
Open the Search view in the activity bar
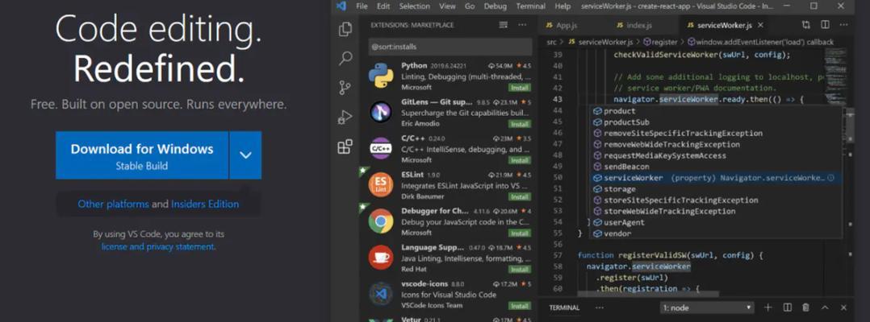pos(345,59)
